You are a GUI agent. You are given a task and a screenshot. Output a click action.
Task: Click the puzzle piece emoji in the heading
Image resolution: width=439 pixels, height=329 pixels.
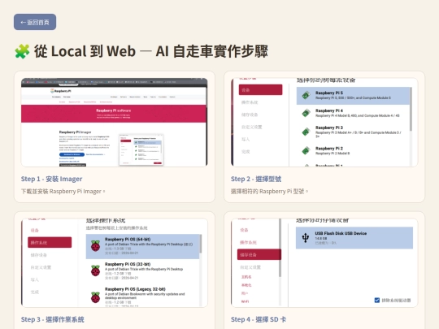22,51
